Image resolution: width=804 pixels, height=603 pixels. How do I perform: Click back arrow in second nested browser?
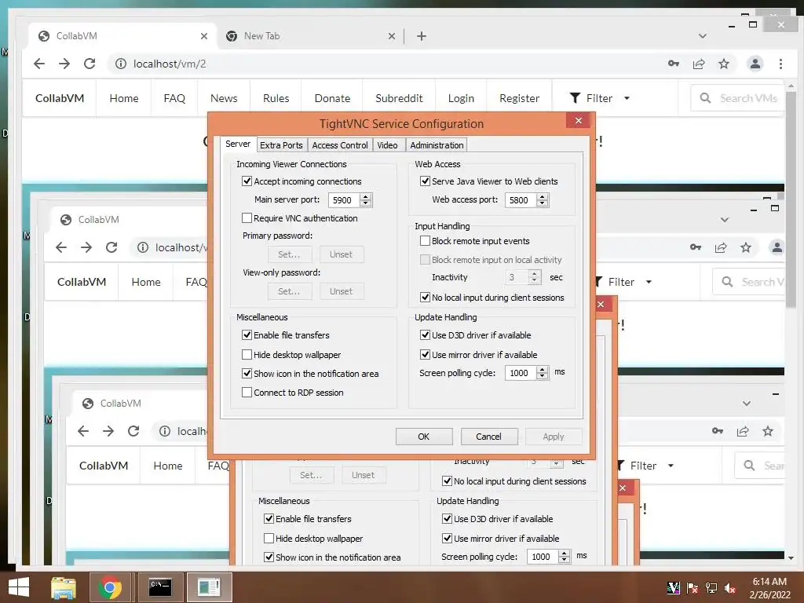click(x=61, y=247)
